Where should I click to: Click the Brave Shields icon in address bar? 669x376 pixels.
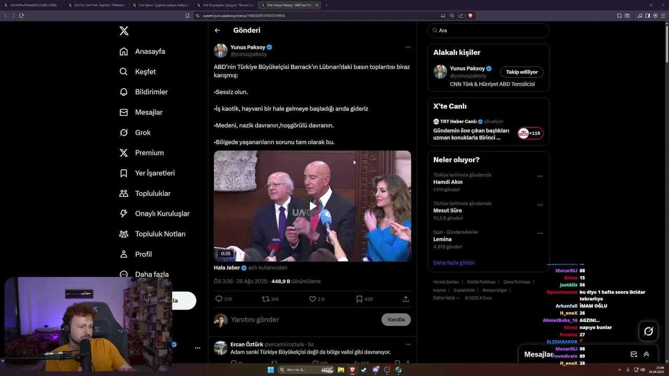470,16
